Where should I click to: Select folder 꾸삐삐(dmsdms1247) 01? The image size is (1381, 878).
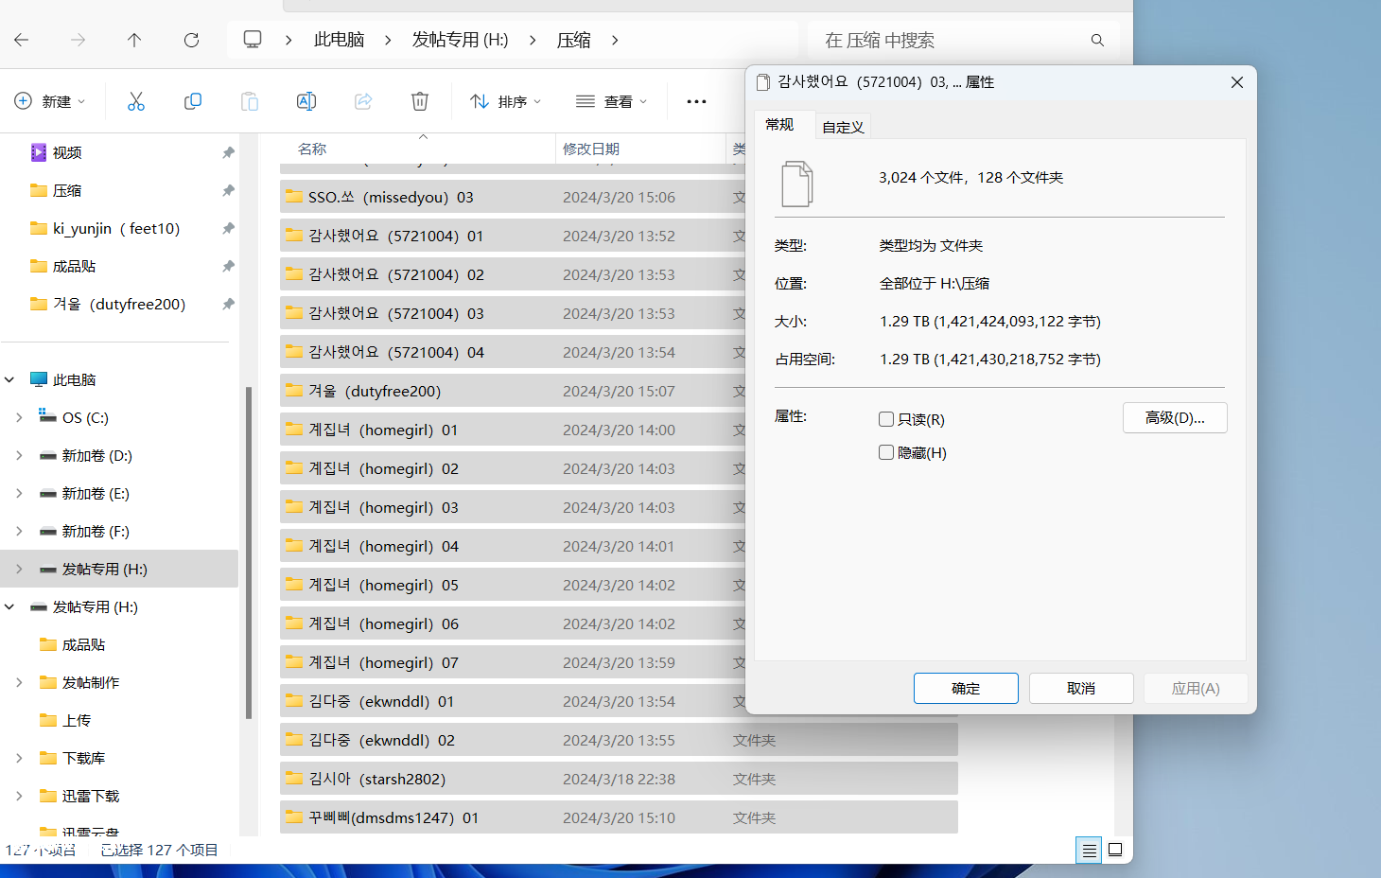point(619,817)
